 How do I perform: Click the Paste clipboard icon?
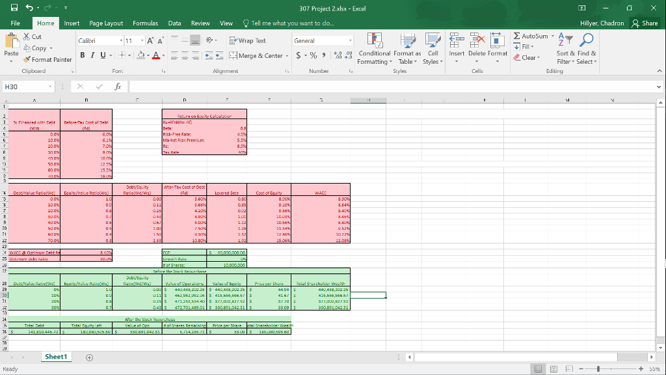tap(12, 41)
